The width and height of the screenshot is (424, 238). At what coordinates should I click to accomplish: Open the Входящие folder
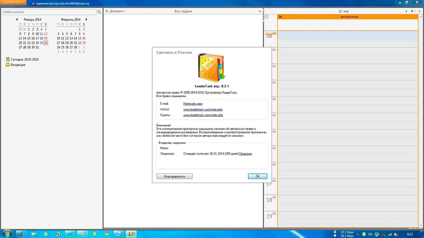(x=18, y=65)
